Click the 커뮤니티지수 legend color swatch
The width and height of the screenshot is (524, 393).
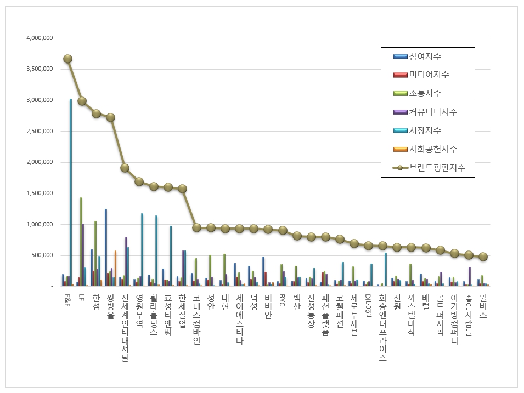click(400, 112)
